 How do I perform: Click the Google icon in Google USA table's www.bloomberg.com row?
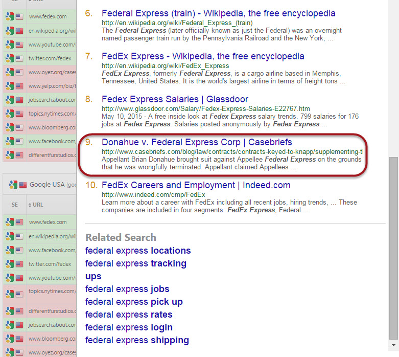pyautogui.click(x=10, y=339)
